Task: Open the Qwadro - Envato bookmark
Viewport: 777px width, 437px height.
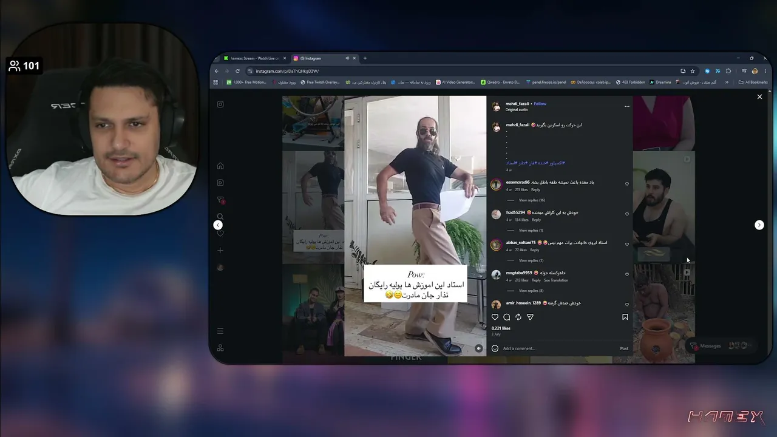Action: [x=500, y=82]
